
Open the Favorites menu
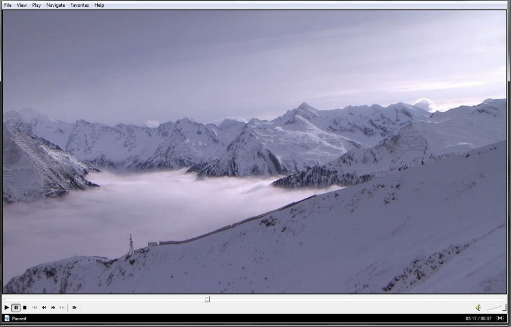click(80, 5)
